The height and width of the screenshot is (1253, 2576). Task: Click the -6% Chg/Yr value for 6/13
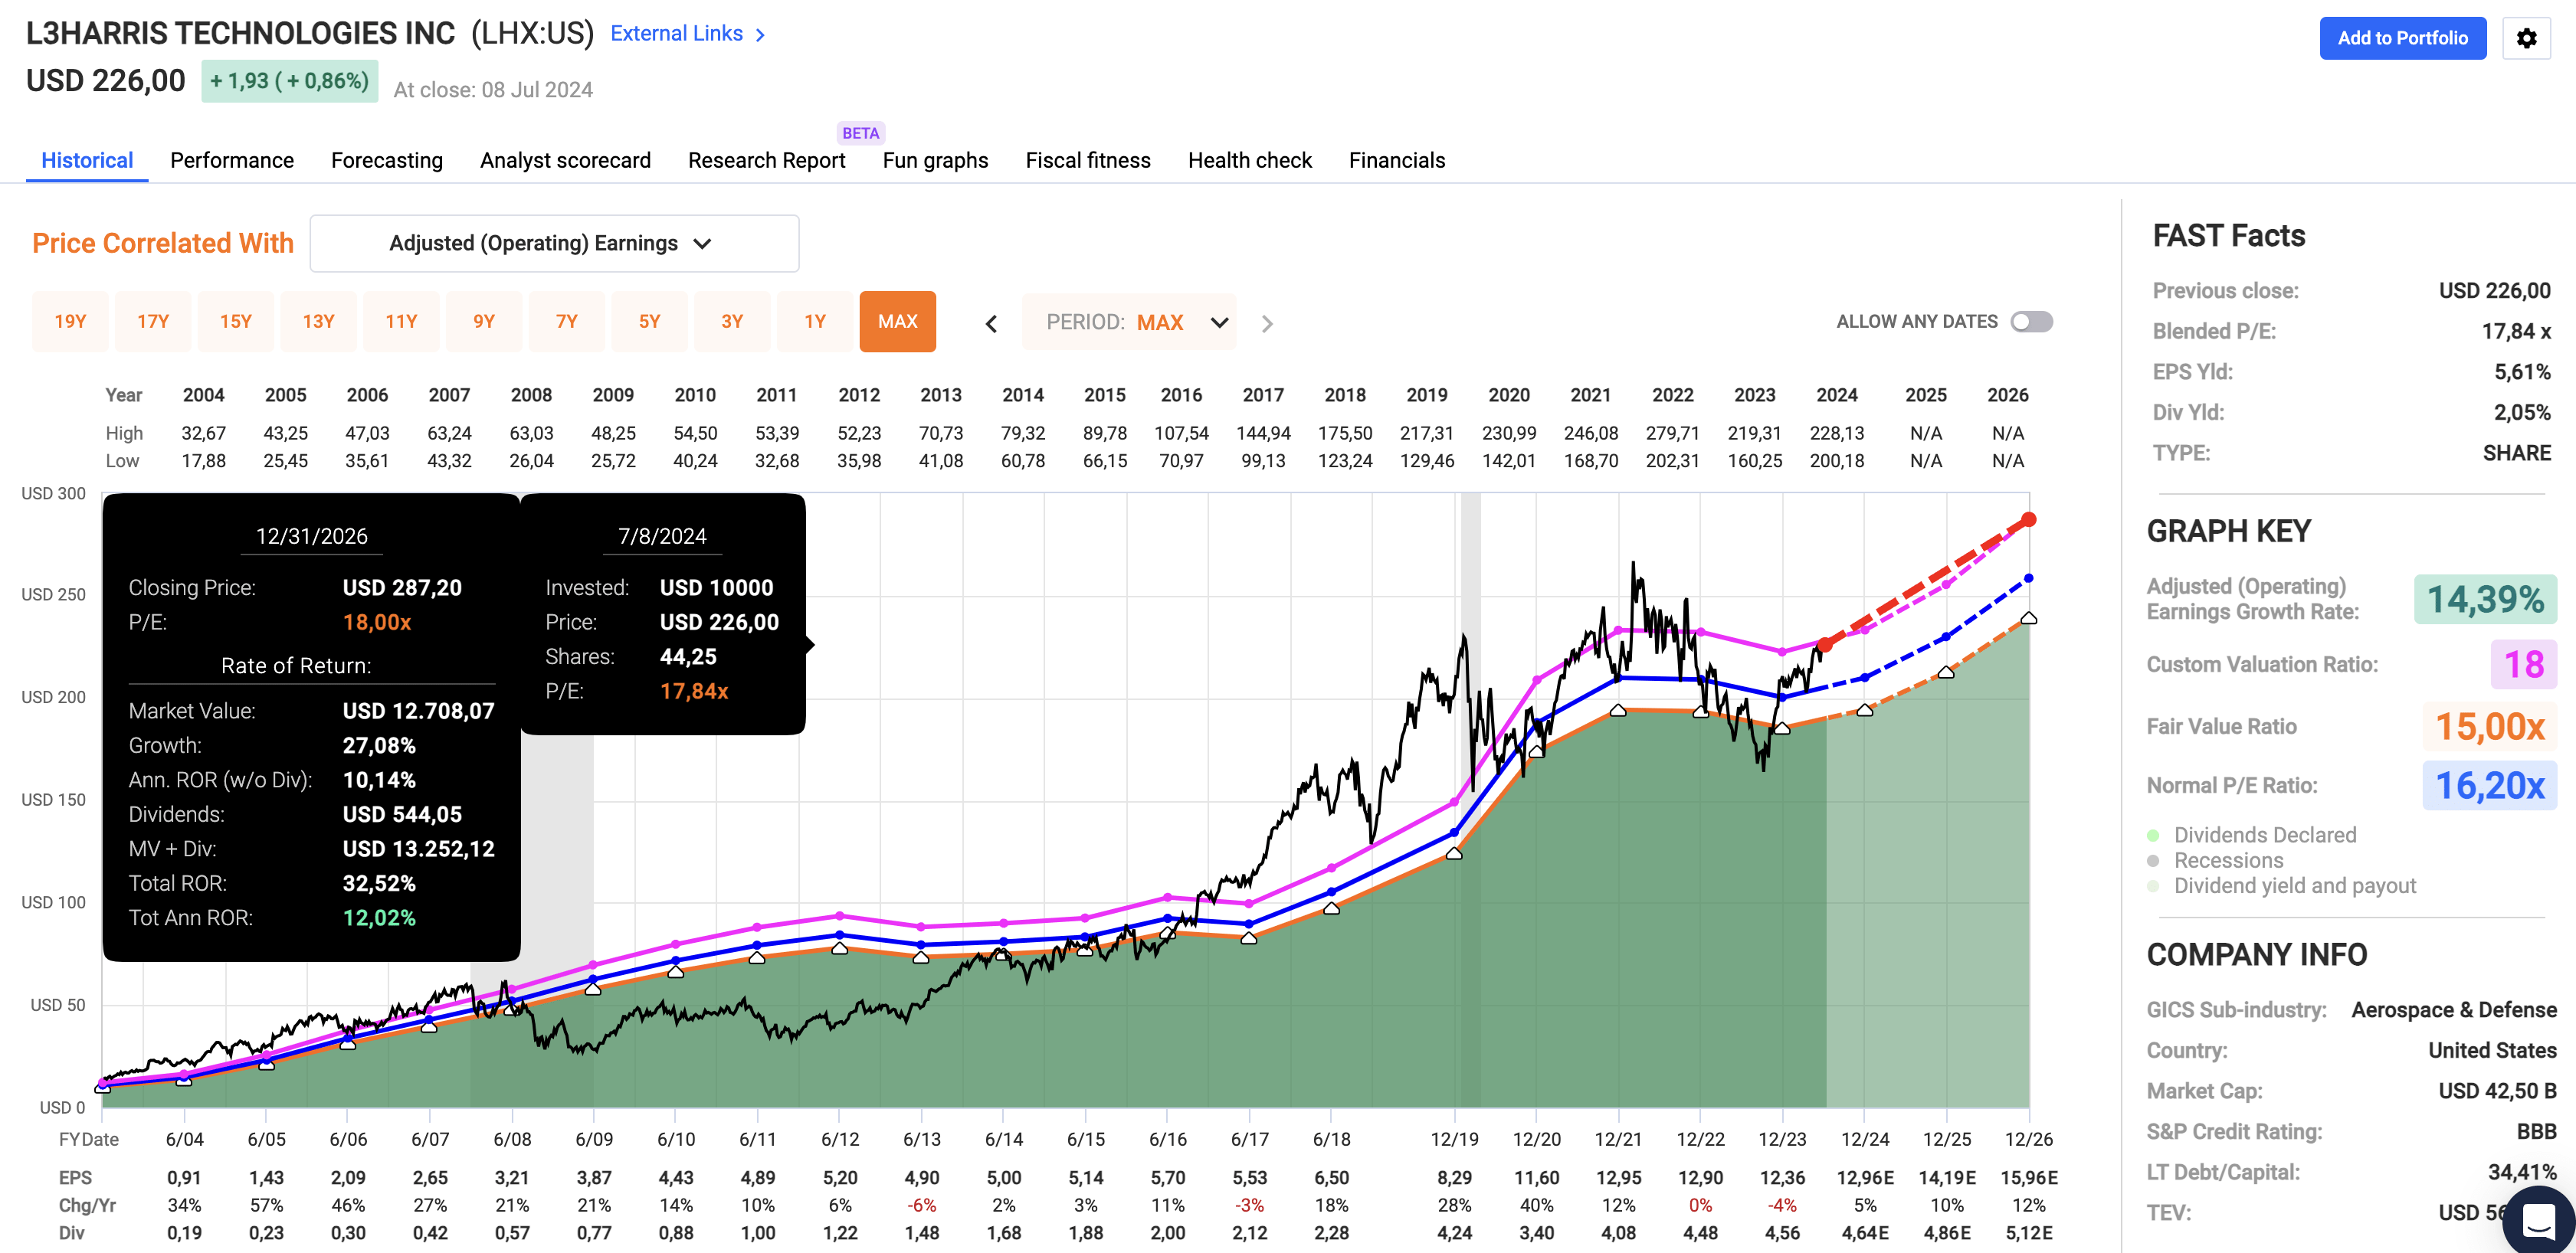[921, 1205]
